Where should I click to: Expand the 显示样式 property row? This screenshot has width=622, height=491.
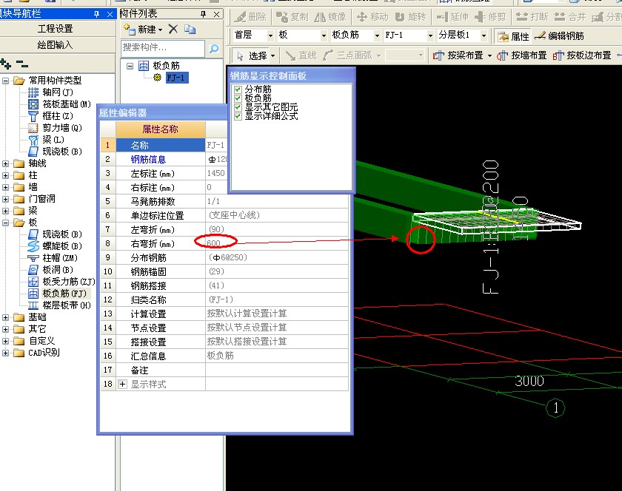pos(123,384)
